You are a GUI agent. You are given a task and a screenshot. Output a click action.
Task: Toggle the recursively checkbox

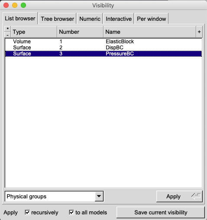[27, 212]
